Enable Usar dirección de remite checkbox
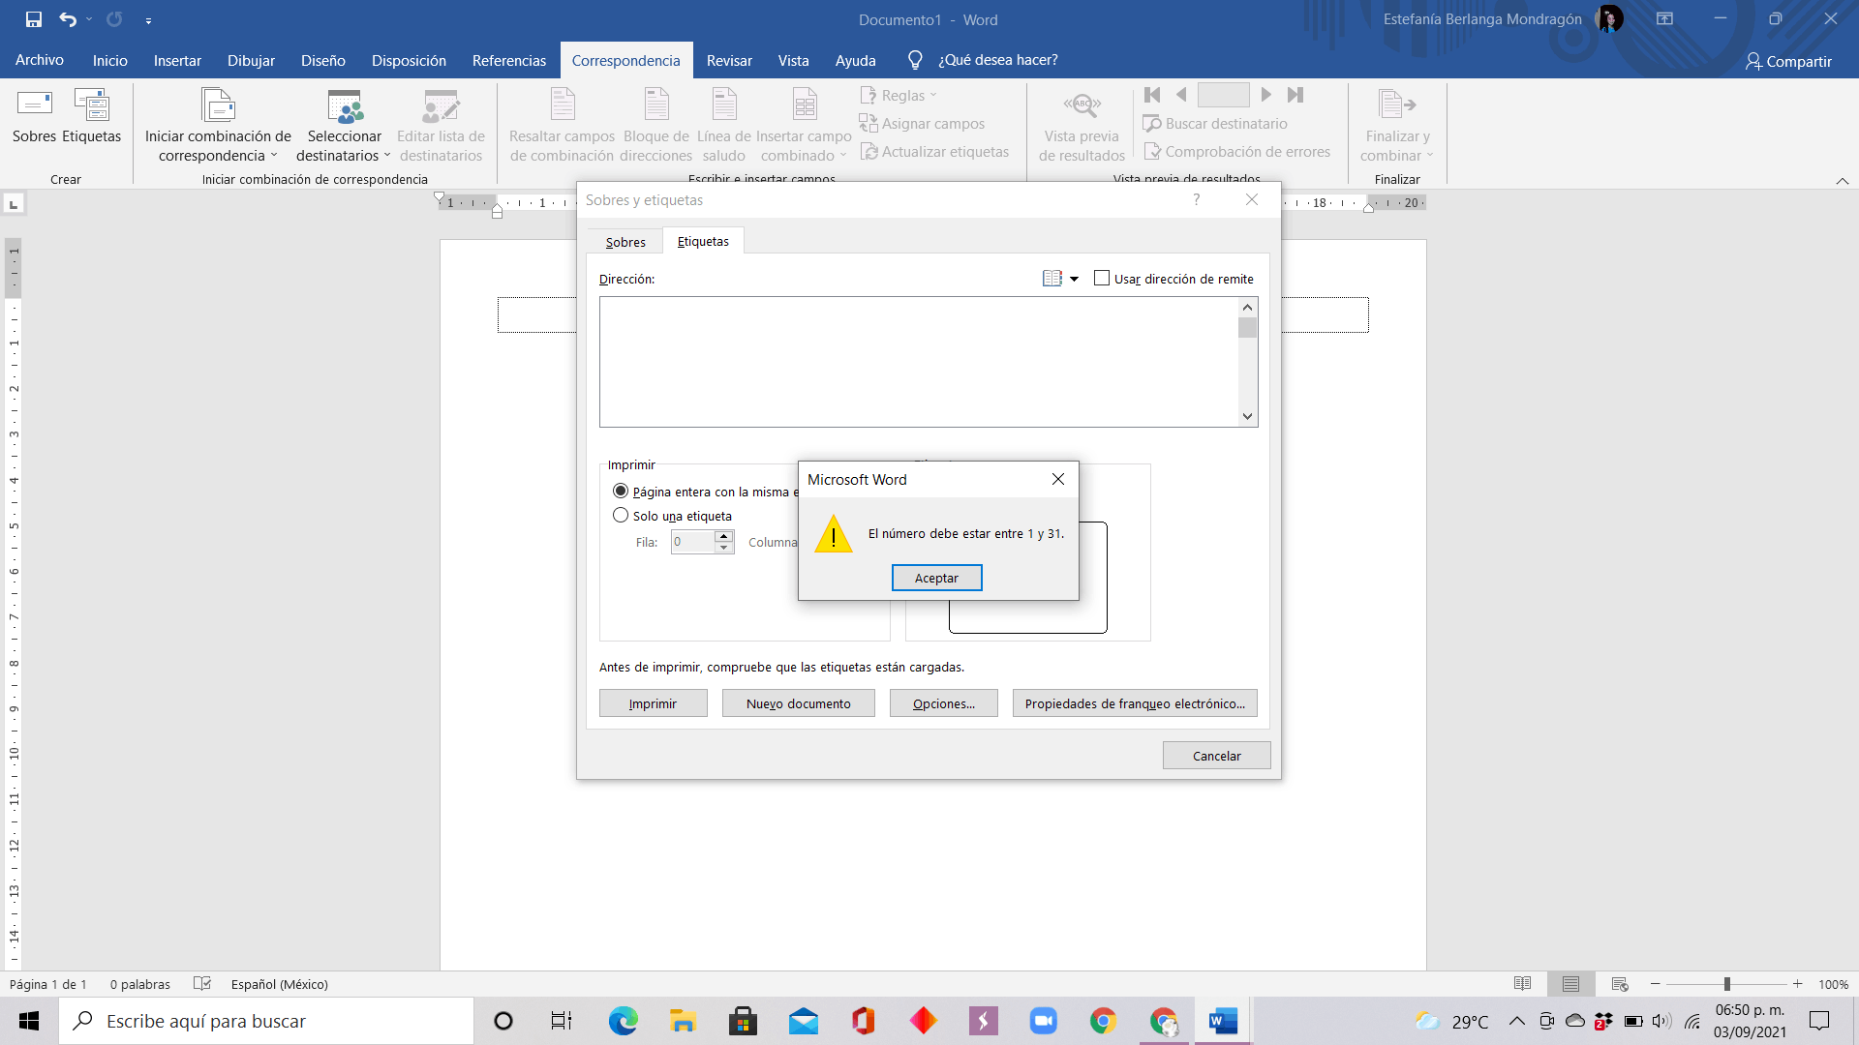This screenshot has width=1859, height=1045. coord(1102,279)
